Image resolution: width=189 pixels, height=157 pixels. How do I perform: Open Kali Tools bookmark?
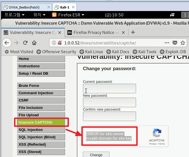point(144,52)
